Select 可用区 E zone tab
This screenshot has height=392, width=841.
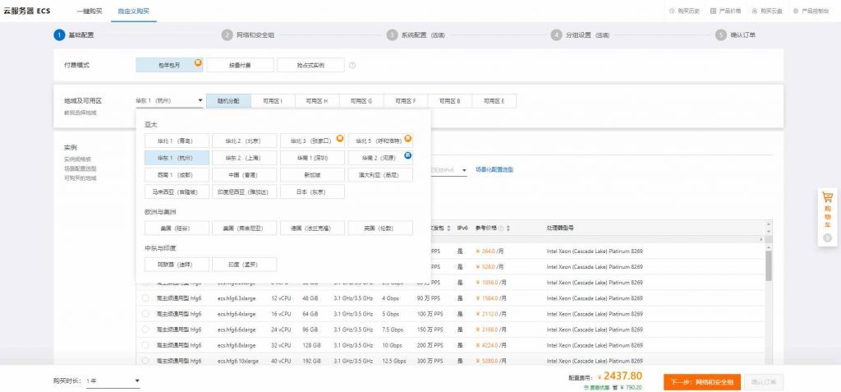494,101
